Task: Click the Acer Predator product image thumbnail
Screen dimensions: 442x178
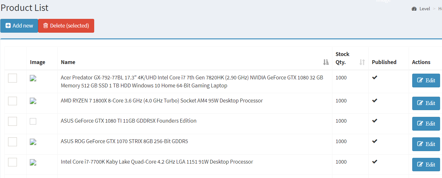Action: point(33,78)
